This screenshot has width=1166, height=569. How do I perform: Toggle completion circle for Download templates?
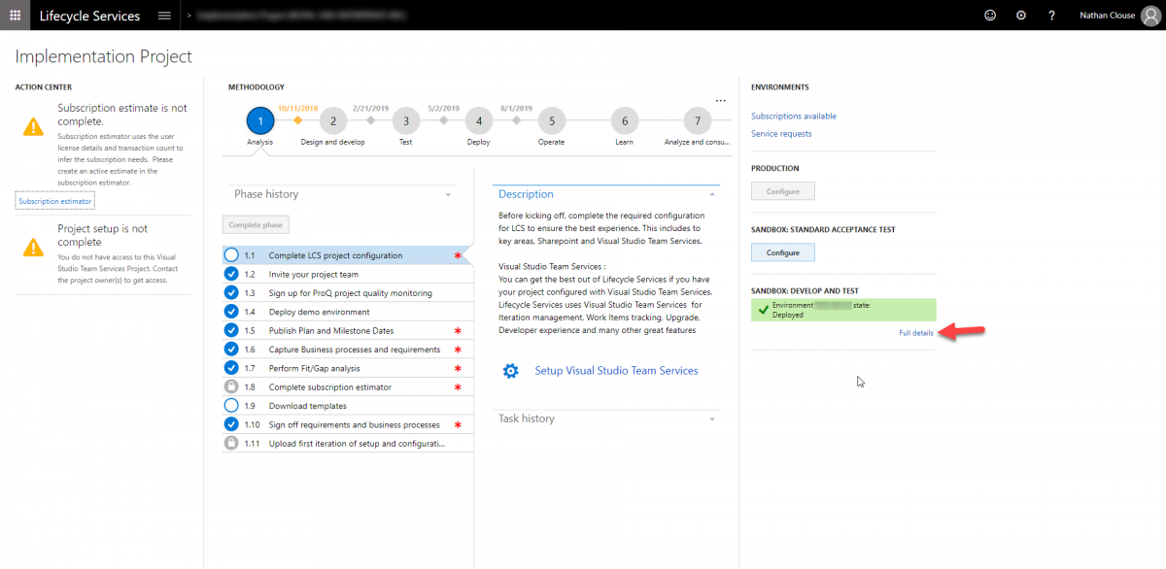pos(231,406)
